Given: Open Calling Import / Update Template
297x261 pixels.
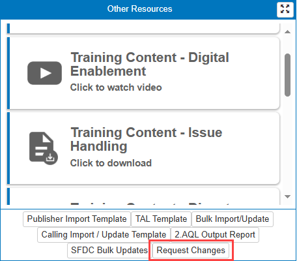Looking at the screenshot, I should coord(104,235).
